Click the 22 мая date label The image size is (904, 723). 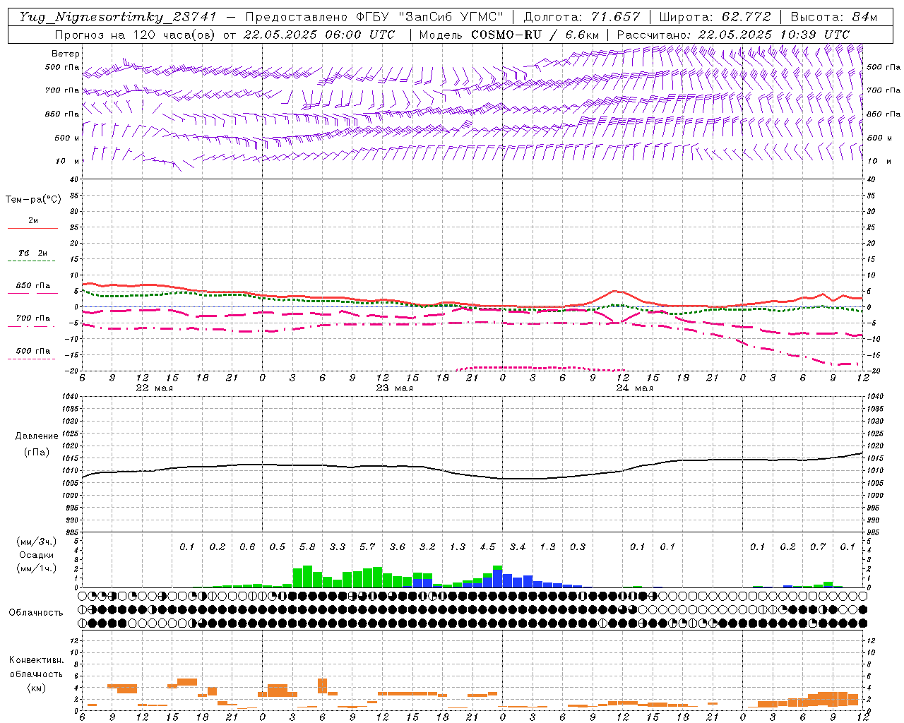154,388
